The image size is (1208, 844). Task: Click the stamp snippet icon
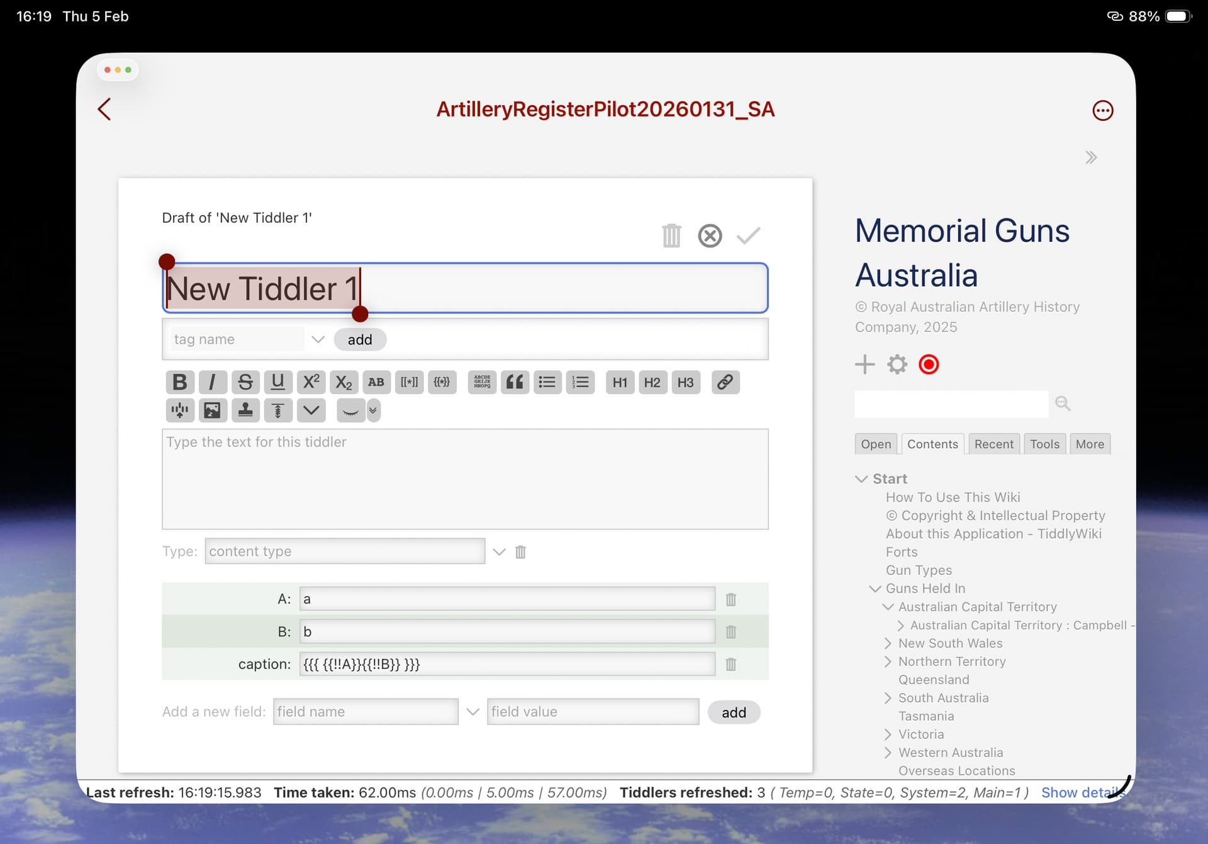pyautogui.click(x=245, y=410)
